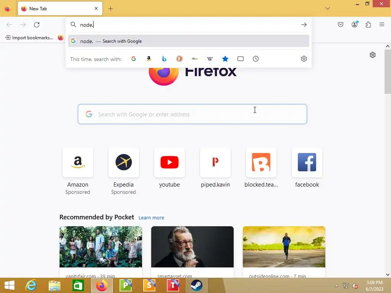Search this time with Google icon

134,59
